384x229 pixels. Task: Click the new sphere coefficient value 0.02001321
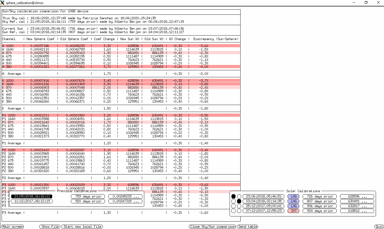tap(40, 67)
